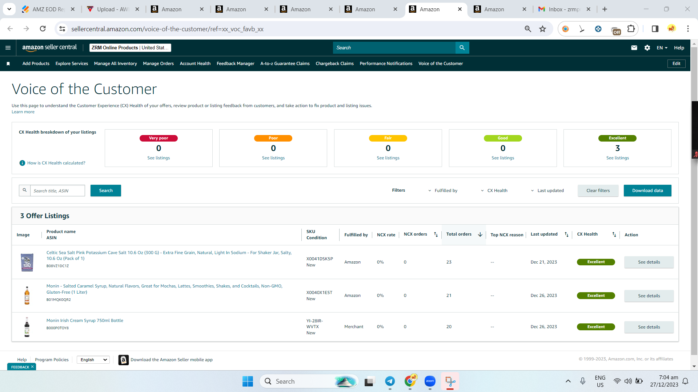Go back with the browser back arrow
Viewport: 698px width, 392px height.
point(10,29)
